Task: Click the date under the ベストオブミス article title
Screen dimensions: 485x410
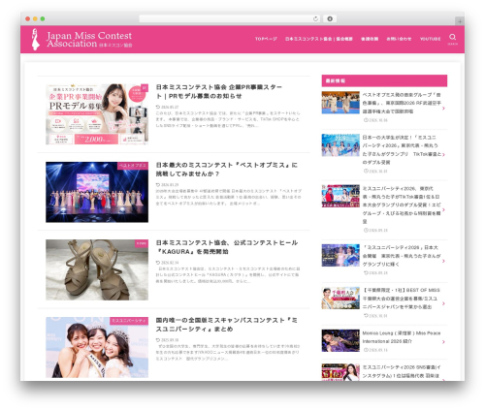Action: (x=168, y=185)
